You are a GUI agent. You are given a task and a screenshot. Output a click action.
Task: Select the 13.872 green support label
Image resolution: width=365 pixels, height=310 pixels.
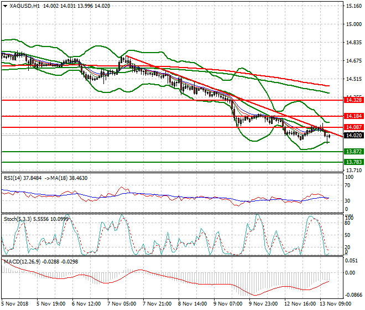tap(353, 151)
